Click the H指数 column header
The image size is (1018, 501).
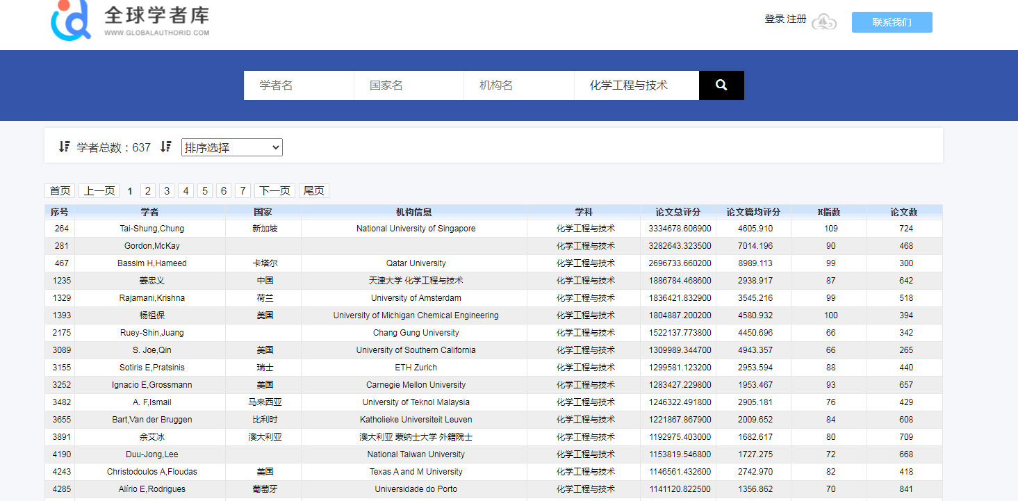tap(829, 212)
